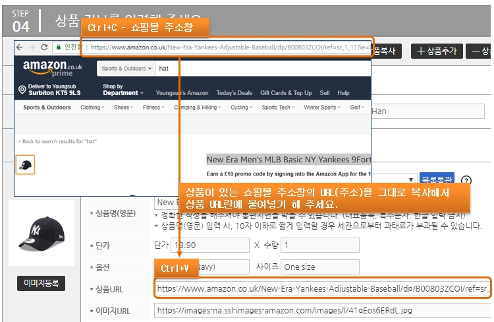Expand Camping & Hiking dropdown

coord(197,108)
